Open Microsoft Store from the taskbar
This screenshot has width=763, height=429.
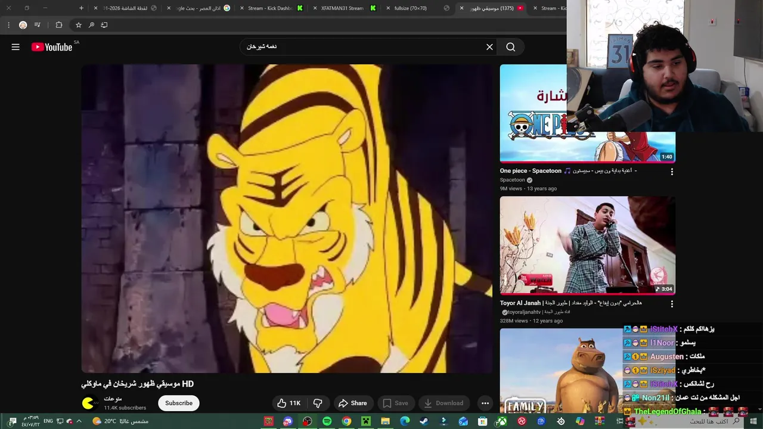[x=482, y=421]
